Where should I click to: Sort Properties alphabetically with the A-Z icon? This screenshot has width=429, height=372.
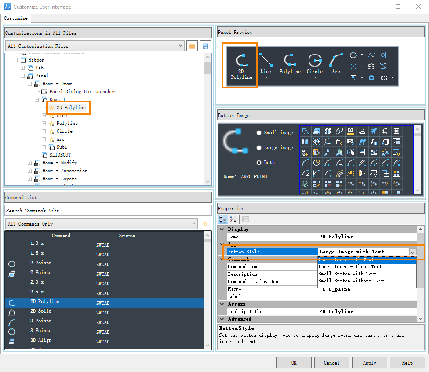[x=233, y=219]
